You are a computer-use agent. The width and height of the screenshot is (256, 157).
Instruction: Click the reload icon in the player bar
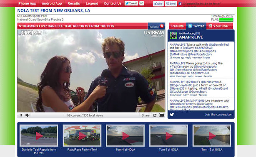[155, 115]
